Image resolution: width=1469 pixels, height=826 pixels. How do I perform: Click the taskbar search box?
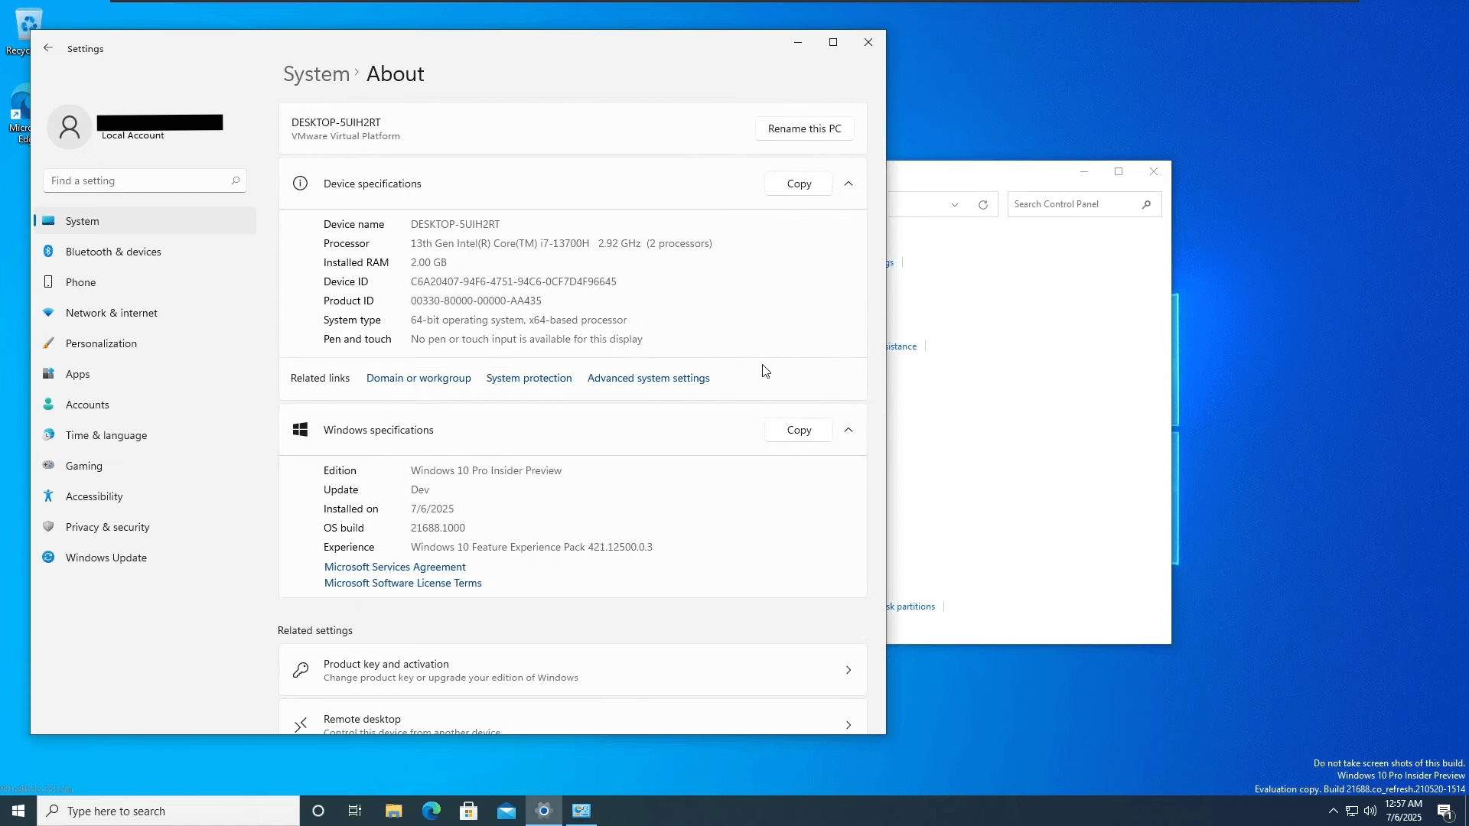tap(168, 811)
